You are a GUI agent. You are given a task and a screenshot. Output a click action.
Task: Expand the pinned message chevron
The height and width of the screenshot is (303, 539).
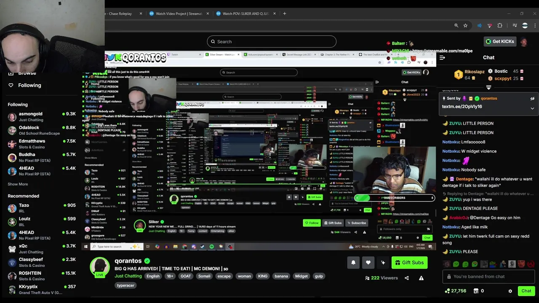point(532,108)
